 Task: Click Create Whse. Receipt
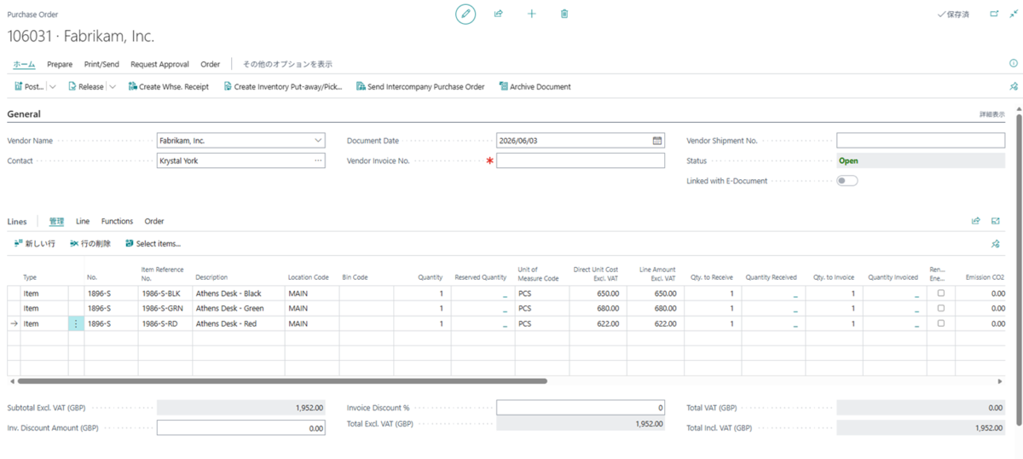click(x=168, y=86)
